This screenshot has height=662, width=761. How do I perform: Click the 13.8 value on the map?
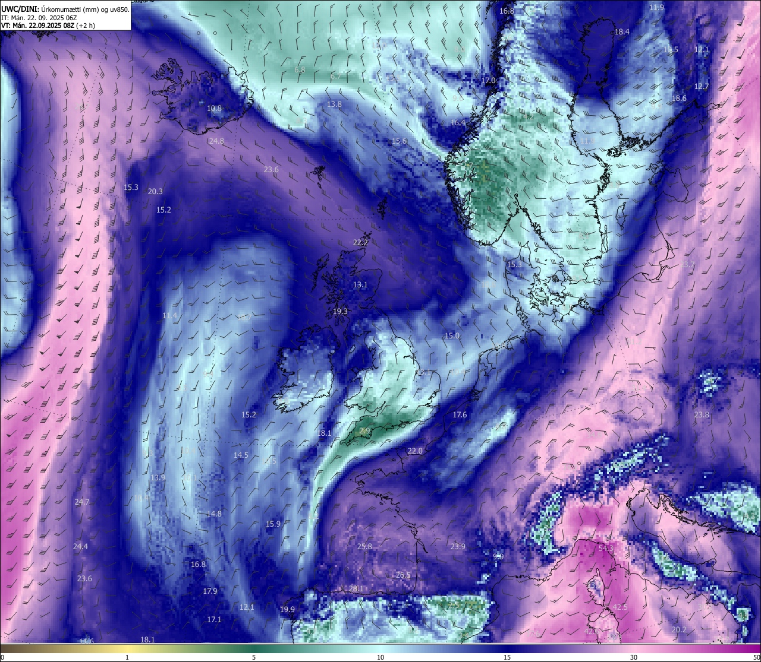[335, 104]
